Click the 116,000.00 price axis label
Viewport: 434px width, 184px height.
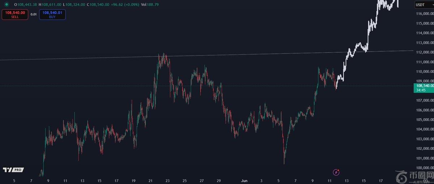(x=425, y=14)
